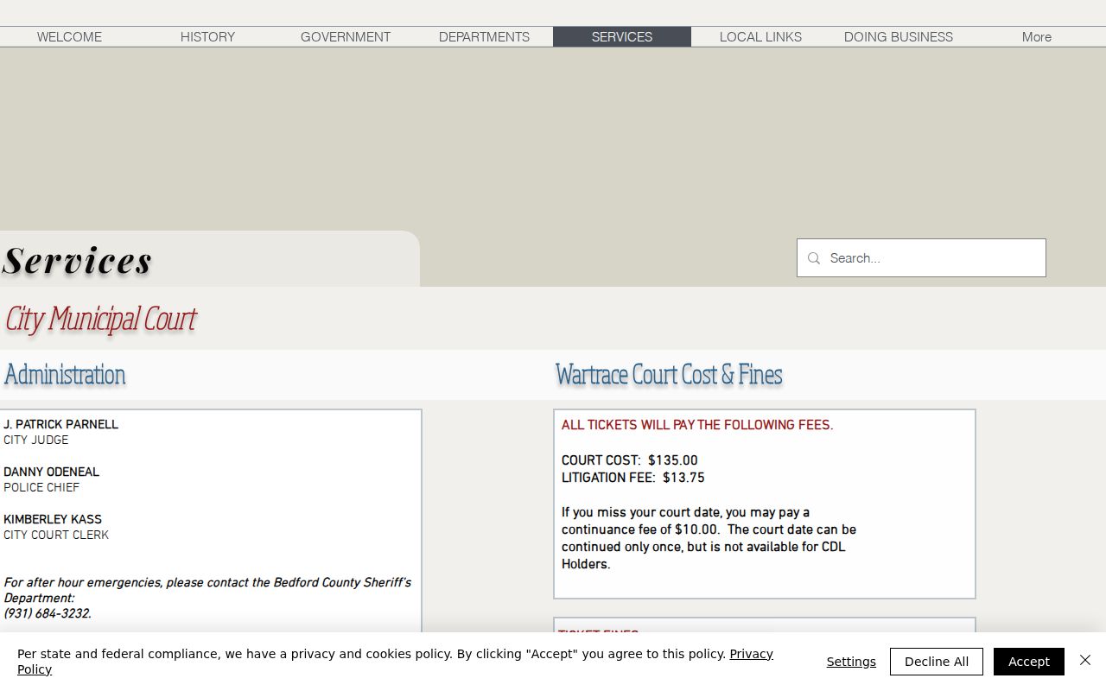The width and height of the screenshot is (1106, 691).
Task: Click the continuance fee paragraph
Action: pyautogui.click(x=709, y=538)
